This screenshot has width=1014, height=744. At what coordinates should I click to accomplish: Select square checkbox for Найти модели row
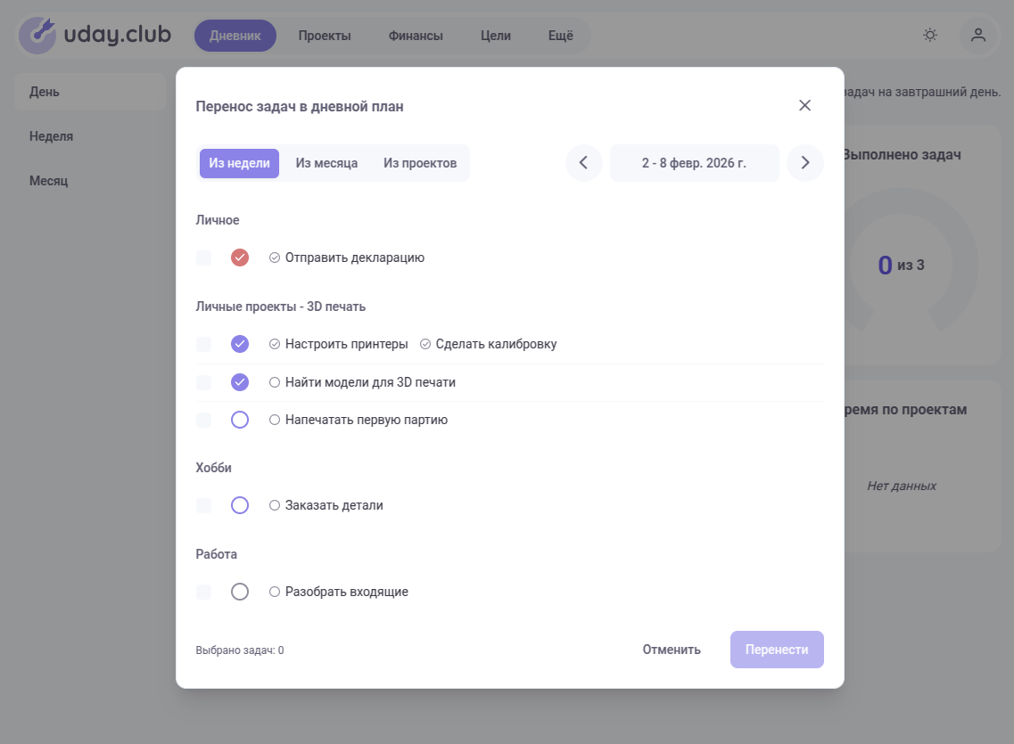click(203, 382)
